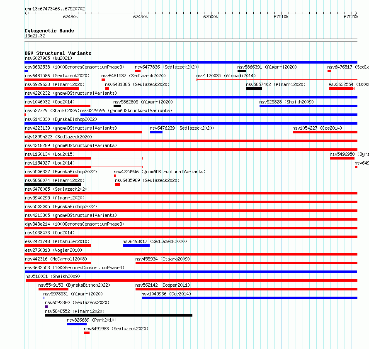Open nsv5506327 (ByrskaBishop2022) variant
Viewport: 369px width, 349px height.
coord(61,172)
